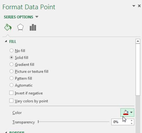Open the Series Options dropdown

[21, 17]
